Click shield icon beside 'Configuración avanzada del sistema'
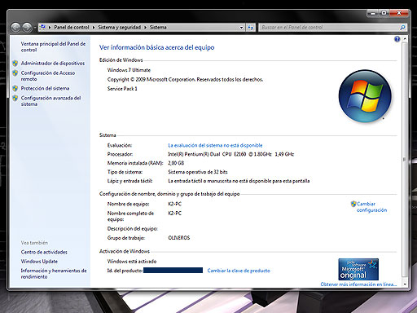417x313 pixels. pos(15,98)
